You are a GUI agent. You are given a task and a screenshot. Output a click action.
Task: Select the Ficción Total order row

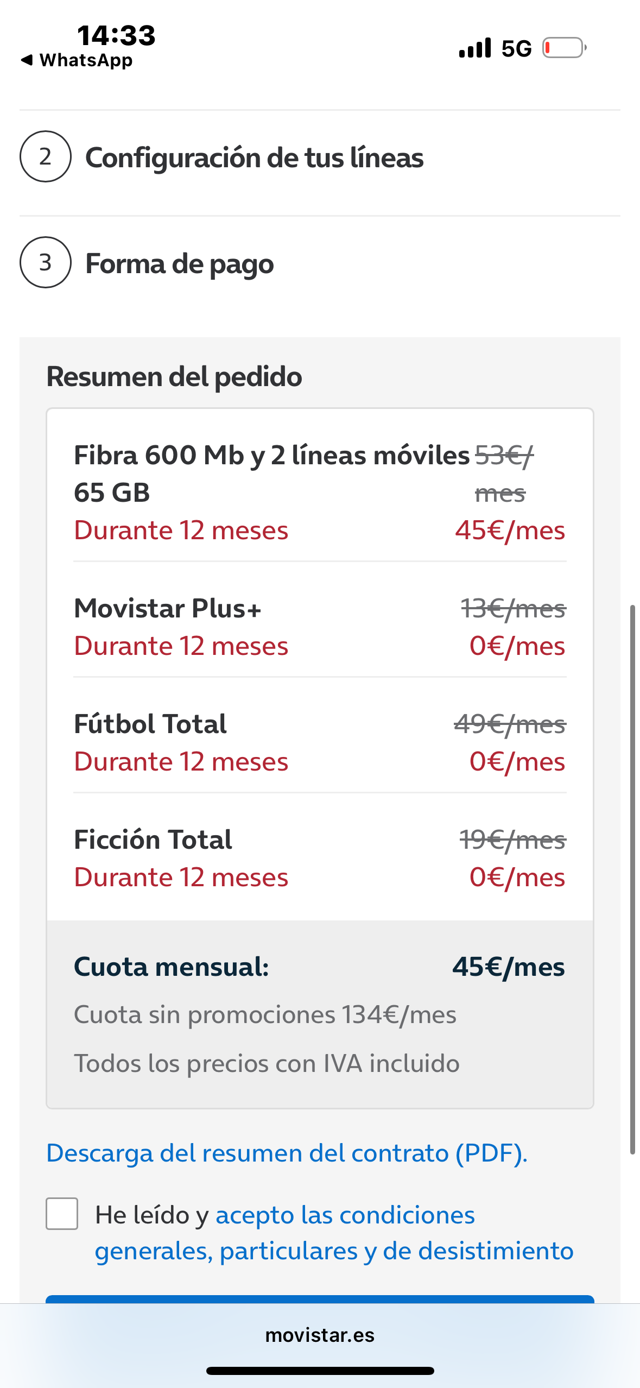click(x=320, y=858)
